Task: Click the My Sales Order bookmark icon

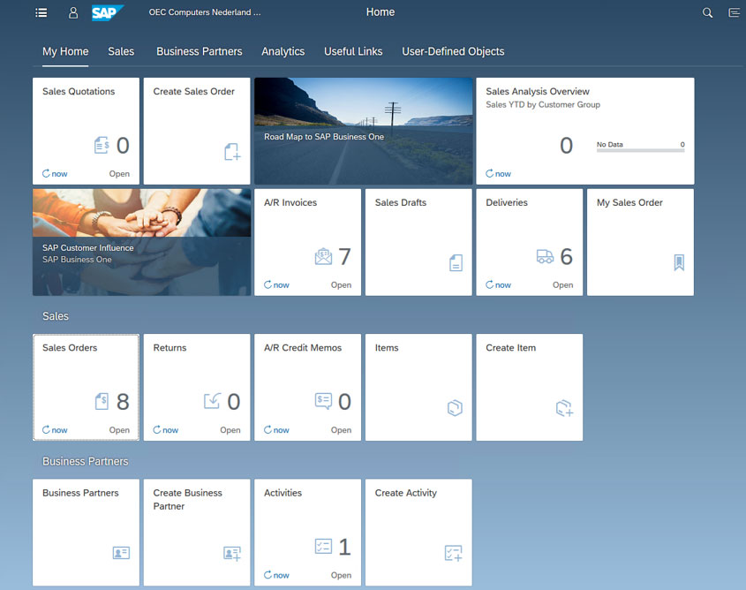Action: click(679, 262)
